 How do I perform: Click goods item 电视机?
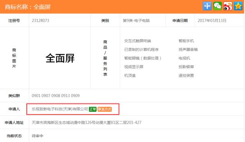pyautogui.click(x=185, y=58)
